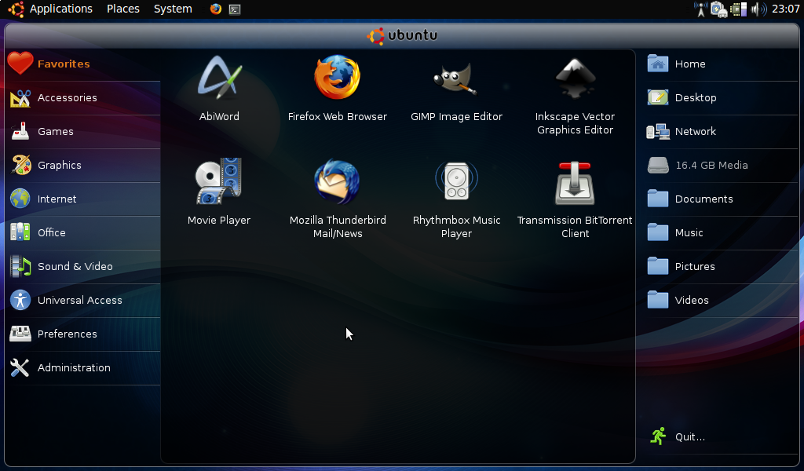Open the Universal Access category
The height and width of the screenshot is (471, 804).
[83, 301]
